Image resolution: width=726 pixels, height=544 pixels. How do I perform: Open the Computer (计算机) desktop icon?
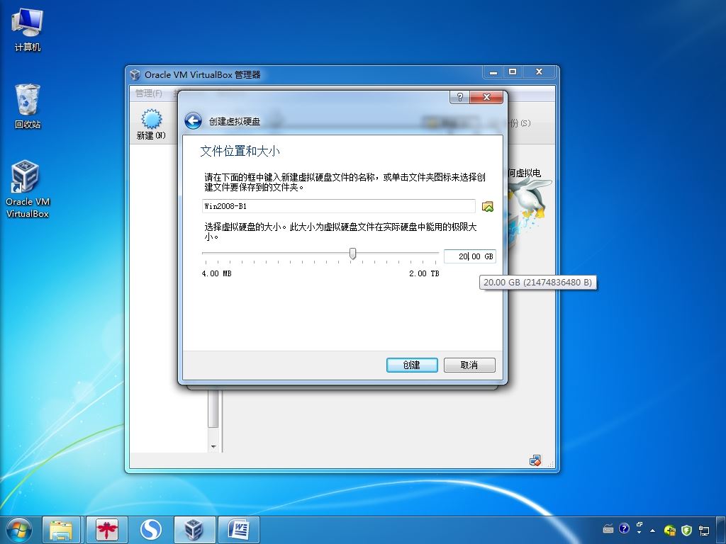point(28,30)
